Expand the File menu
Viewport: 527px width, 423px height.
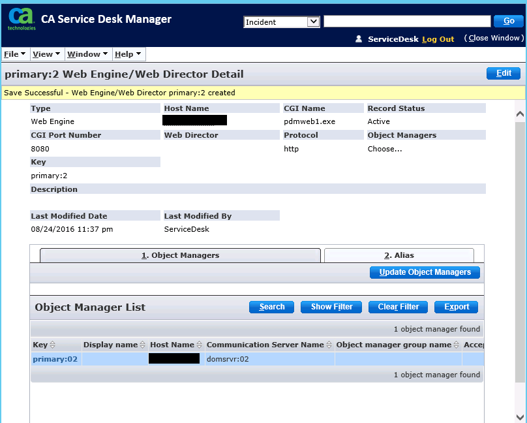coord(14,54)
